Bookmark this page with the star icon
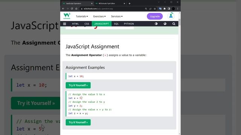The width and height of the screenshot is (241, 135). pyautogui.click(x=155, y=9)
